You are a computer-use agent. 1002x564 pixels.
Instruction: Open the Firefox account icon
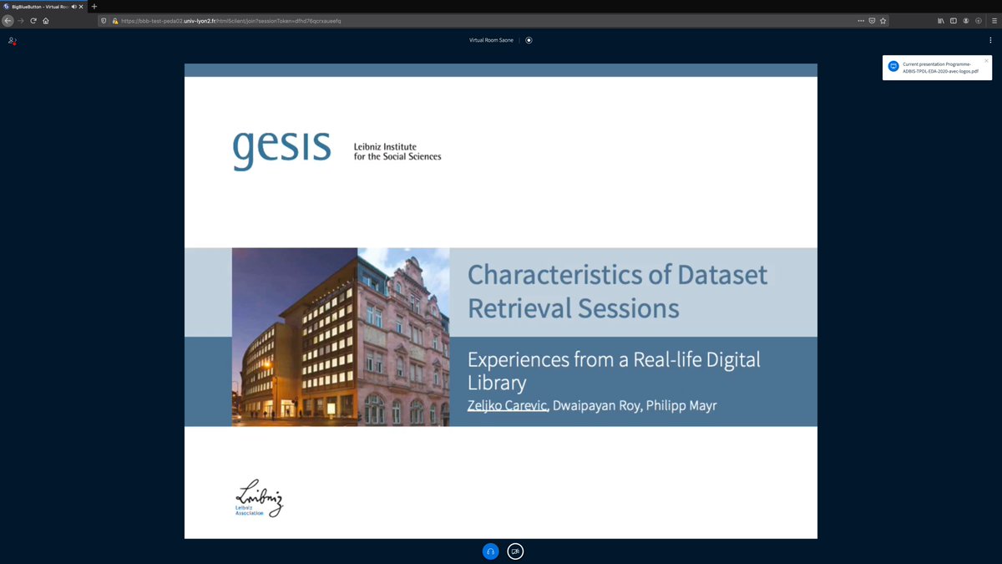(966, 21)
